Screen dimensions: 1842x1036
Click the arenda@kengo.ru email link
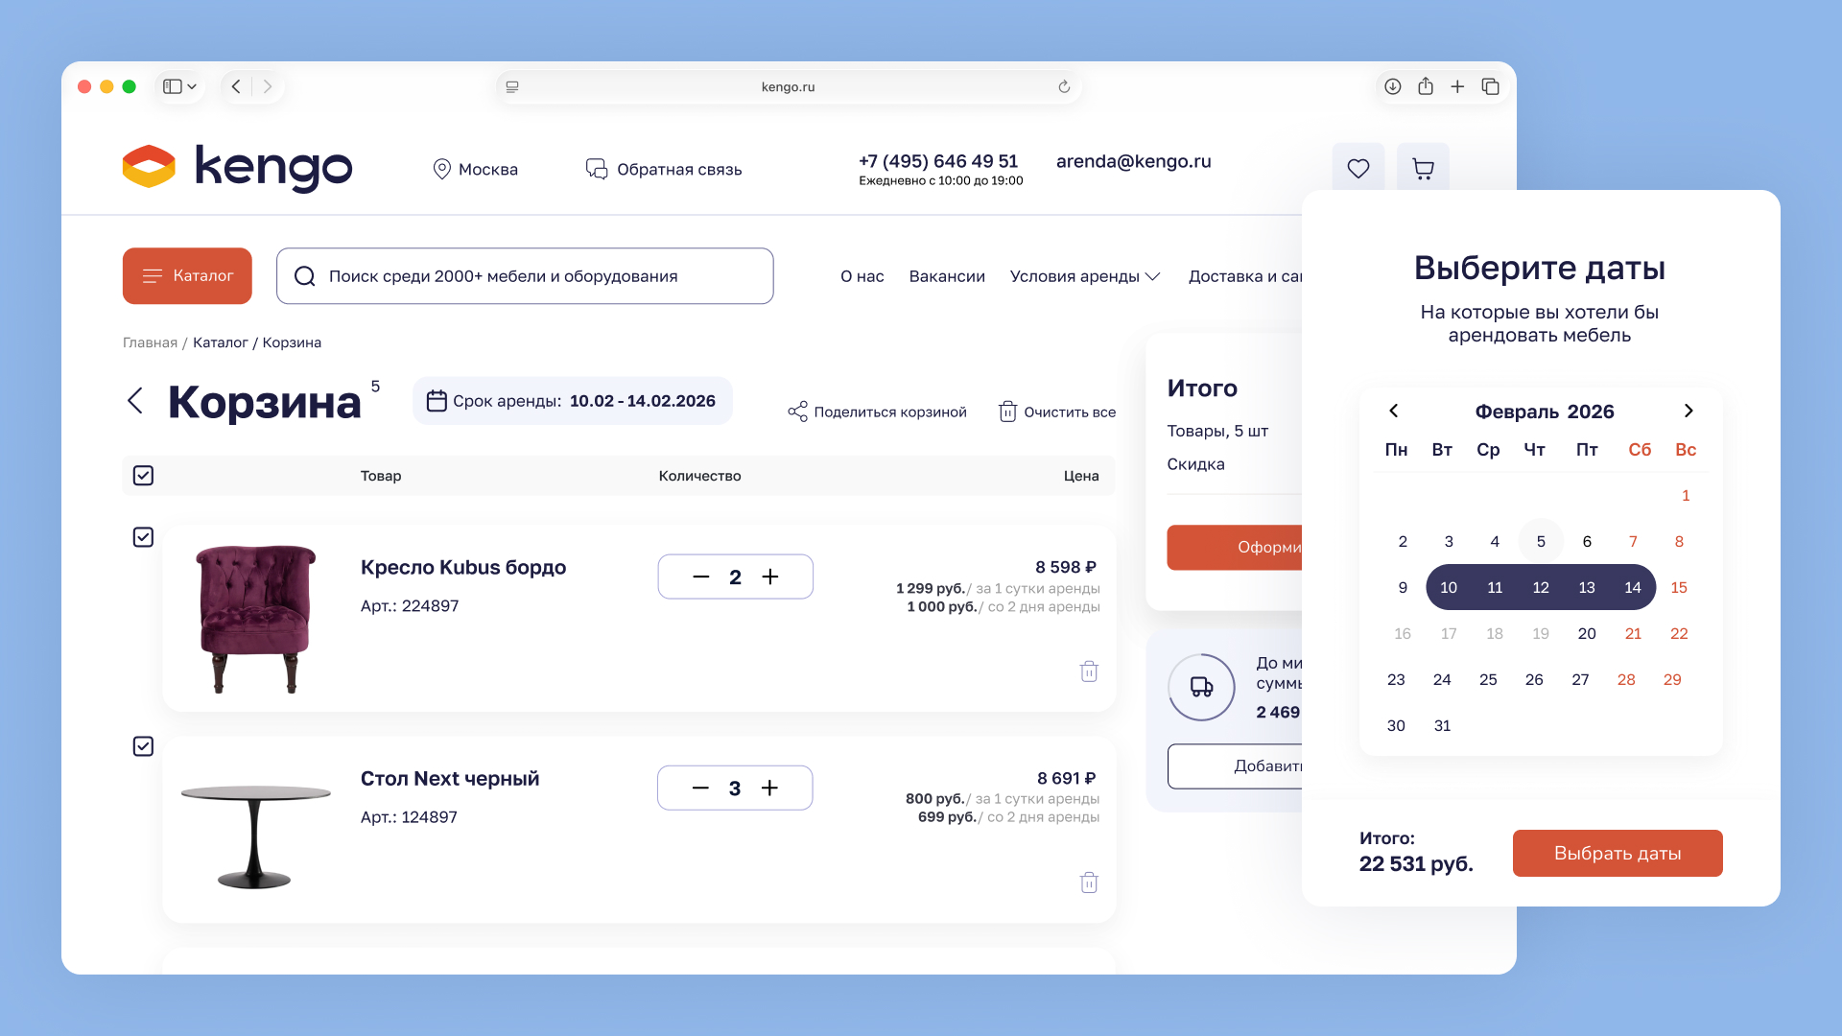point(1133,161)
